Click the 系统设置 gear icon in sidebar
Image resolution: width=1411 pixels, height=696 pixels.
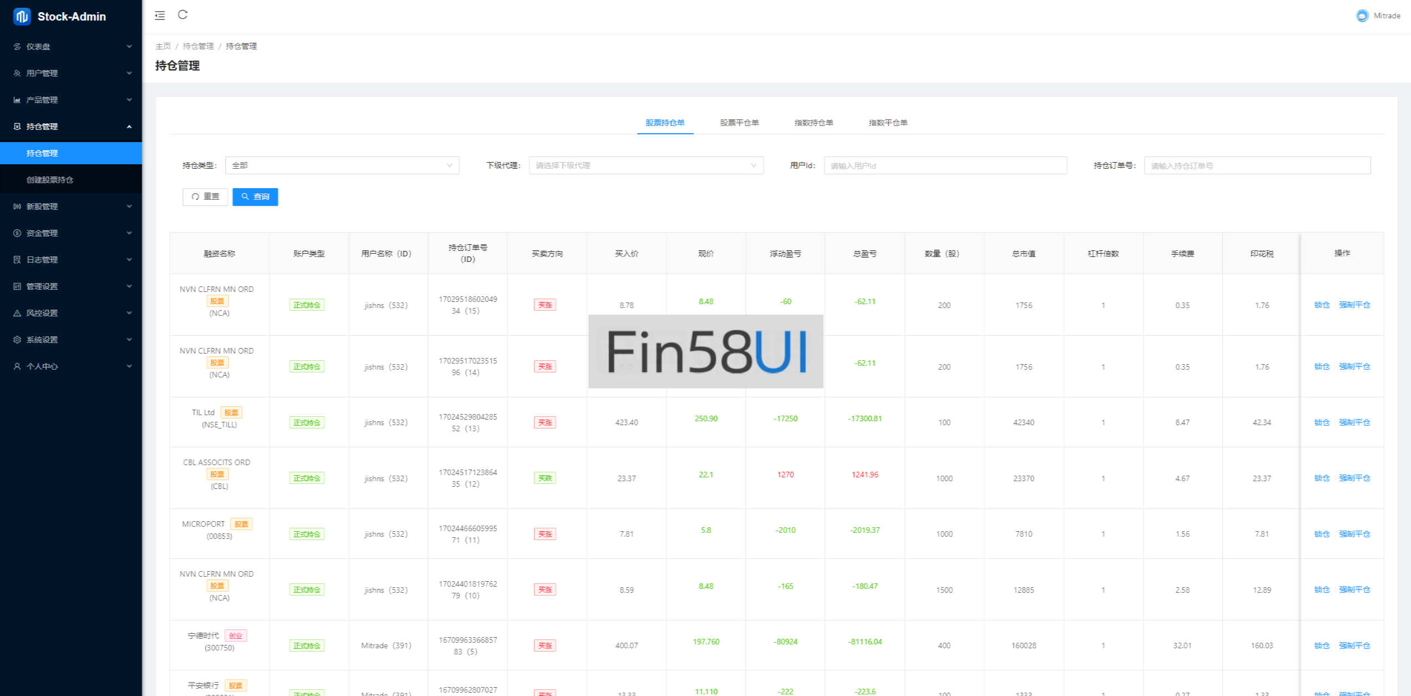[17, 340]
